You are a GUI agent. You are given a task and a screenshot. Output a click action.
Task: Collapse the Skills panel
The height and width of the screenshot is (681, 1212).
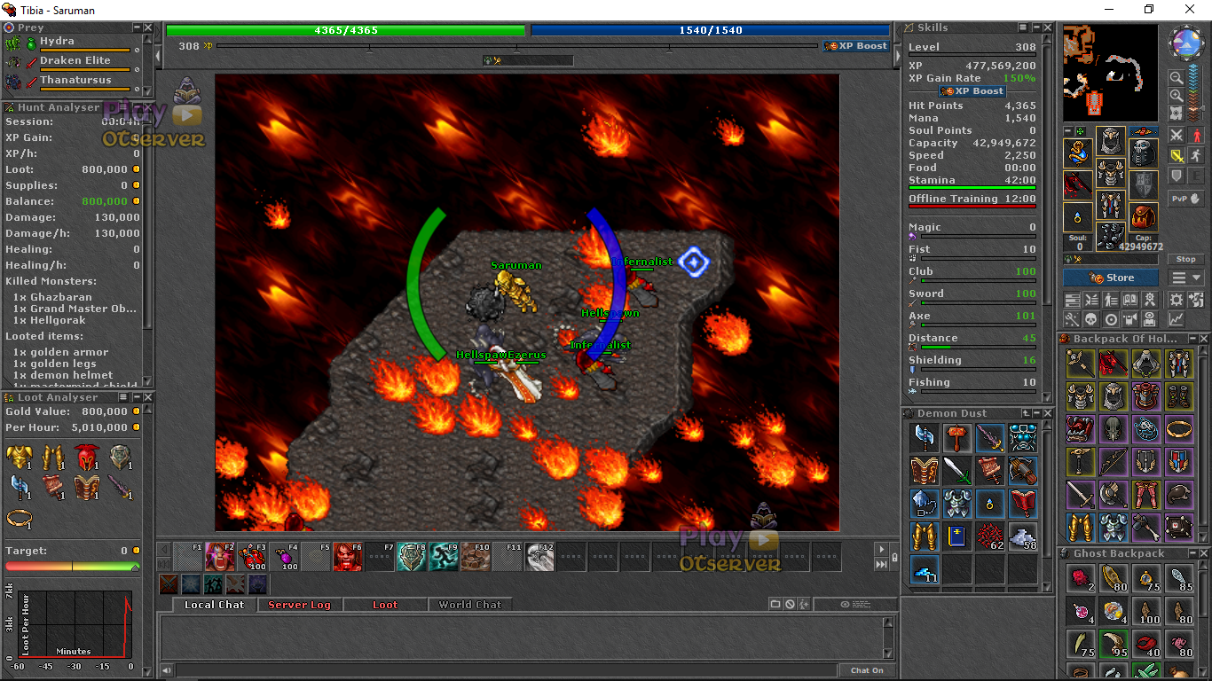[x=1035, y=27]
